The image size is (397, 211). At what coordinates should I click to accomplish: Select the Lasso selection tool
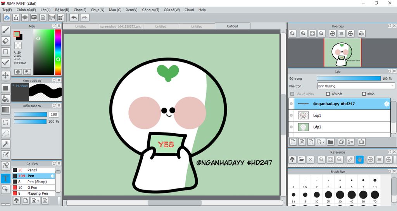pos(5,133)
